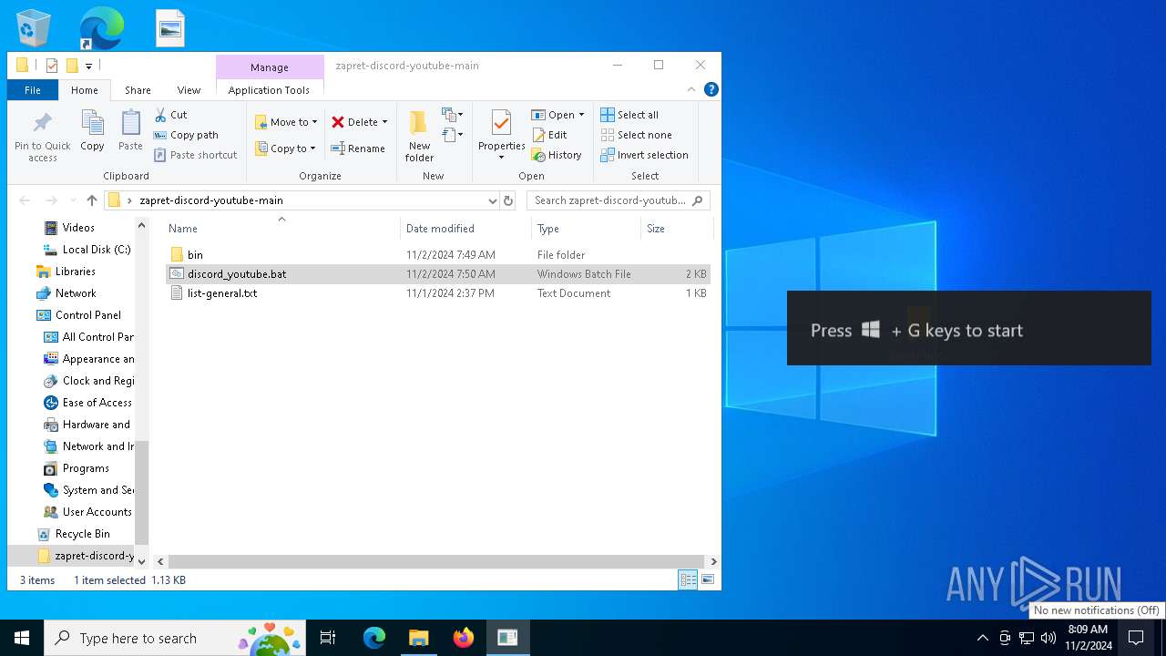Switch to Large icons view in status bar

click(x=707, y=579)
